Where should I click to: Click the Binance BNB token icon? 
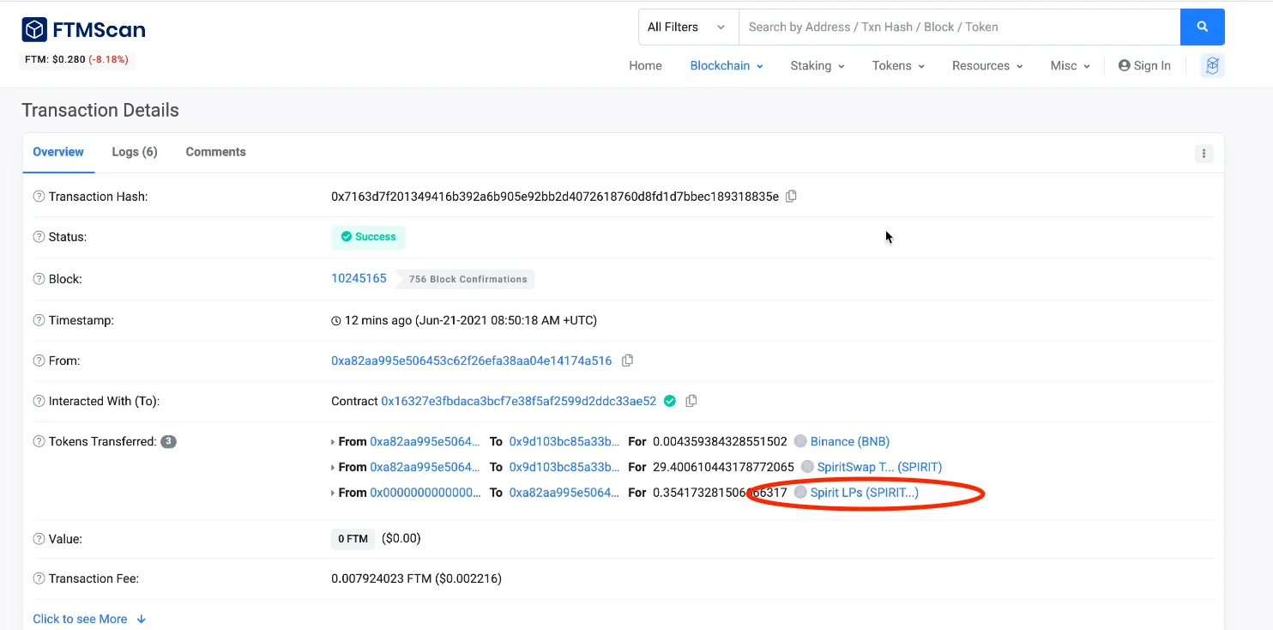(800, 441)
